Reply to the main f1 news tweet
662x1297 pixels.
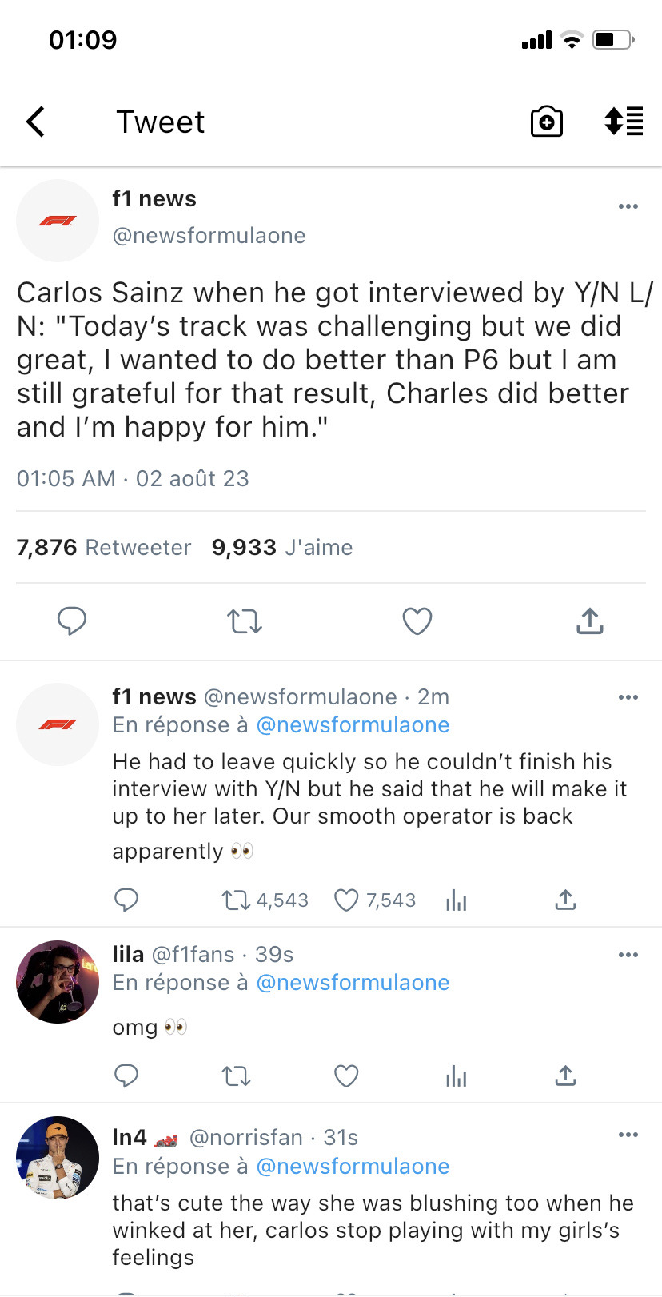tap(72, 621)
